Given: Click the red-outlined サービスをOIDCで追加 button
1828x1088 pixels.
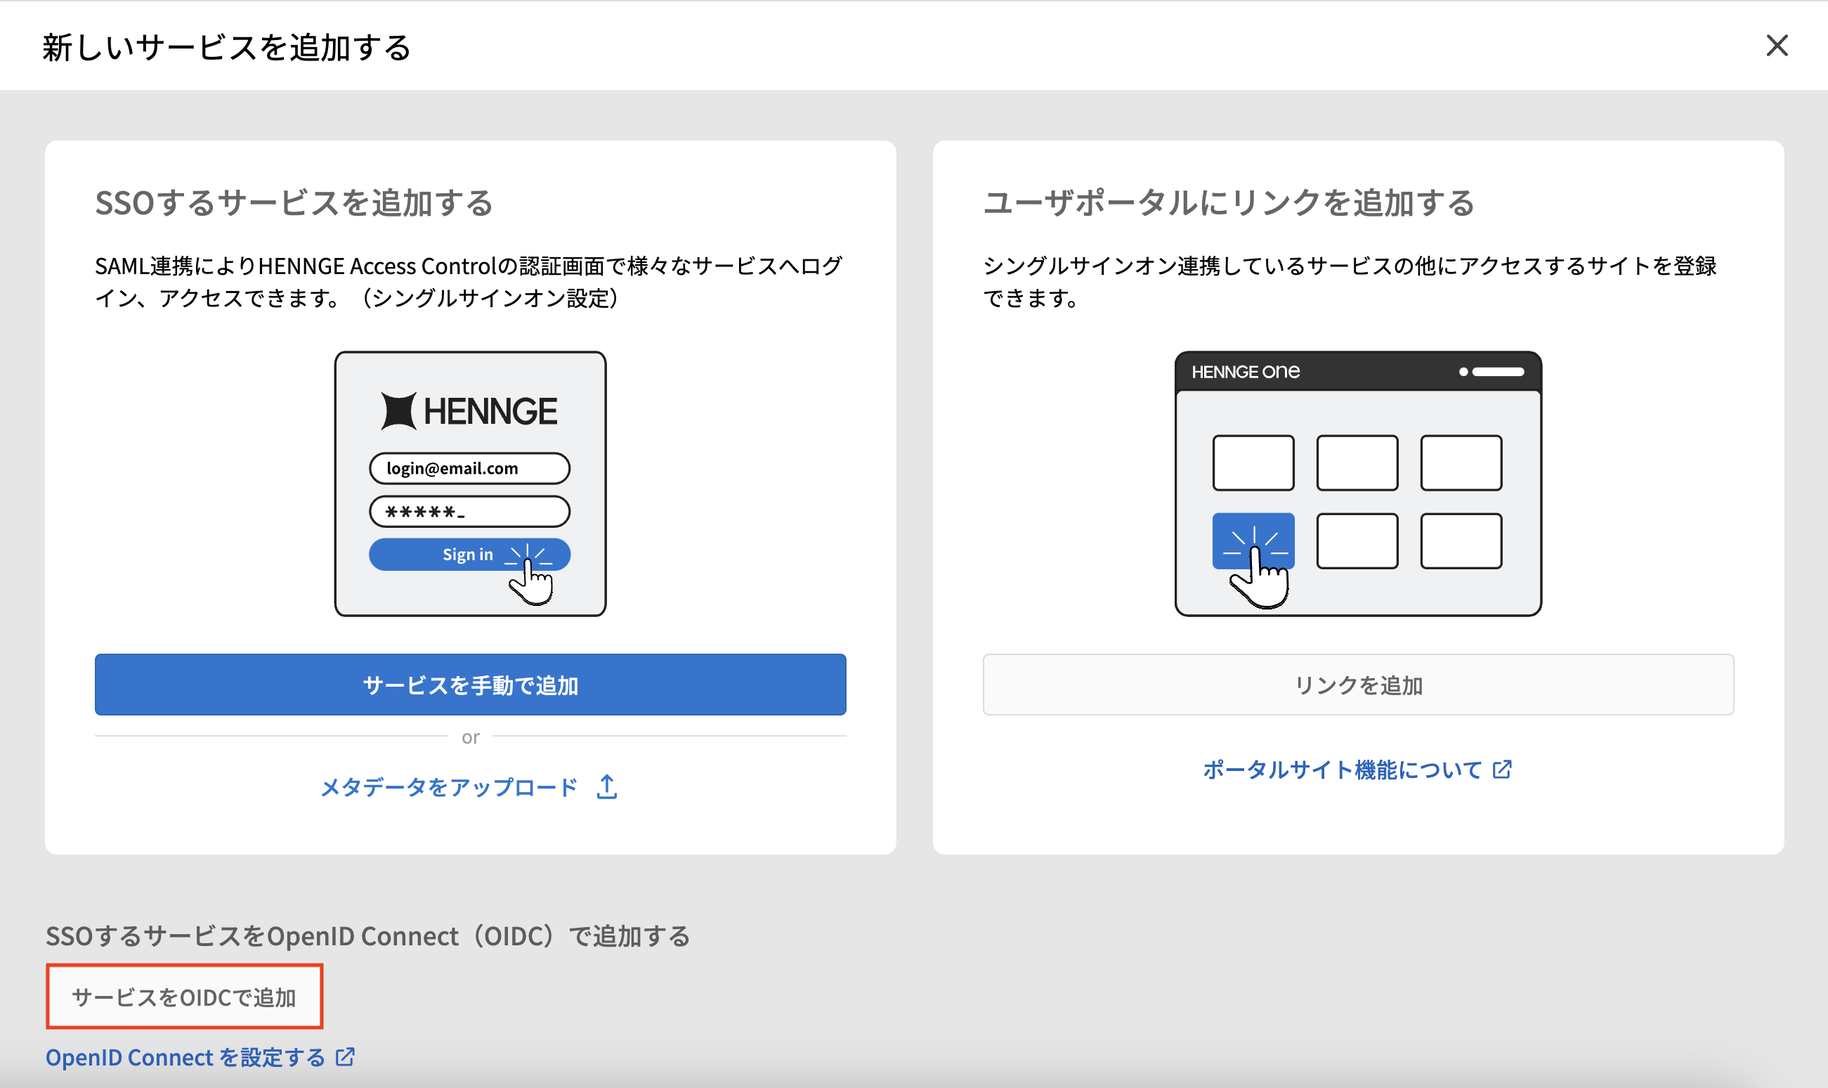Looking at the screenshot, I should coord(184,996).
